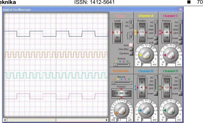The height and width of the screenshot is (123, 203).
Task: Click source letter D under Trigger Source
Action: pyautogui.click(x=128, y=61)
